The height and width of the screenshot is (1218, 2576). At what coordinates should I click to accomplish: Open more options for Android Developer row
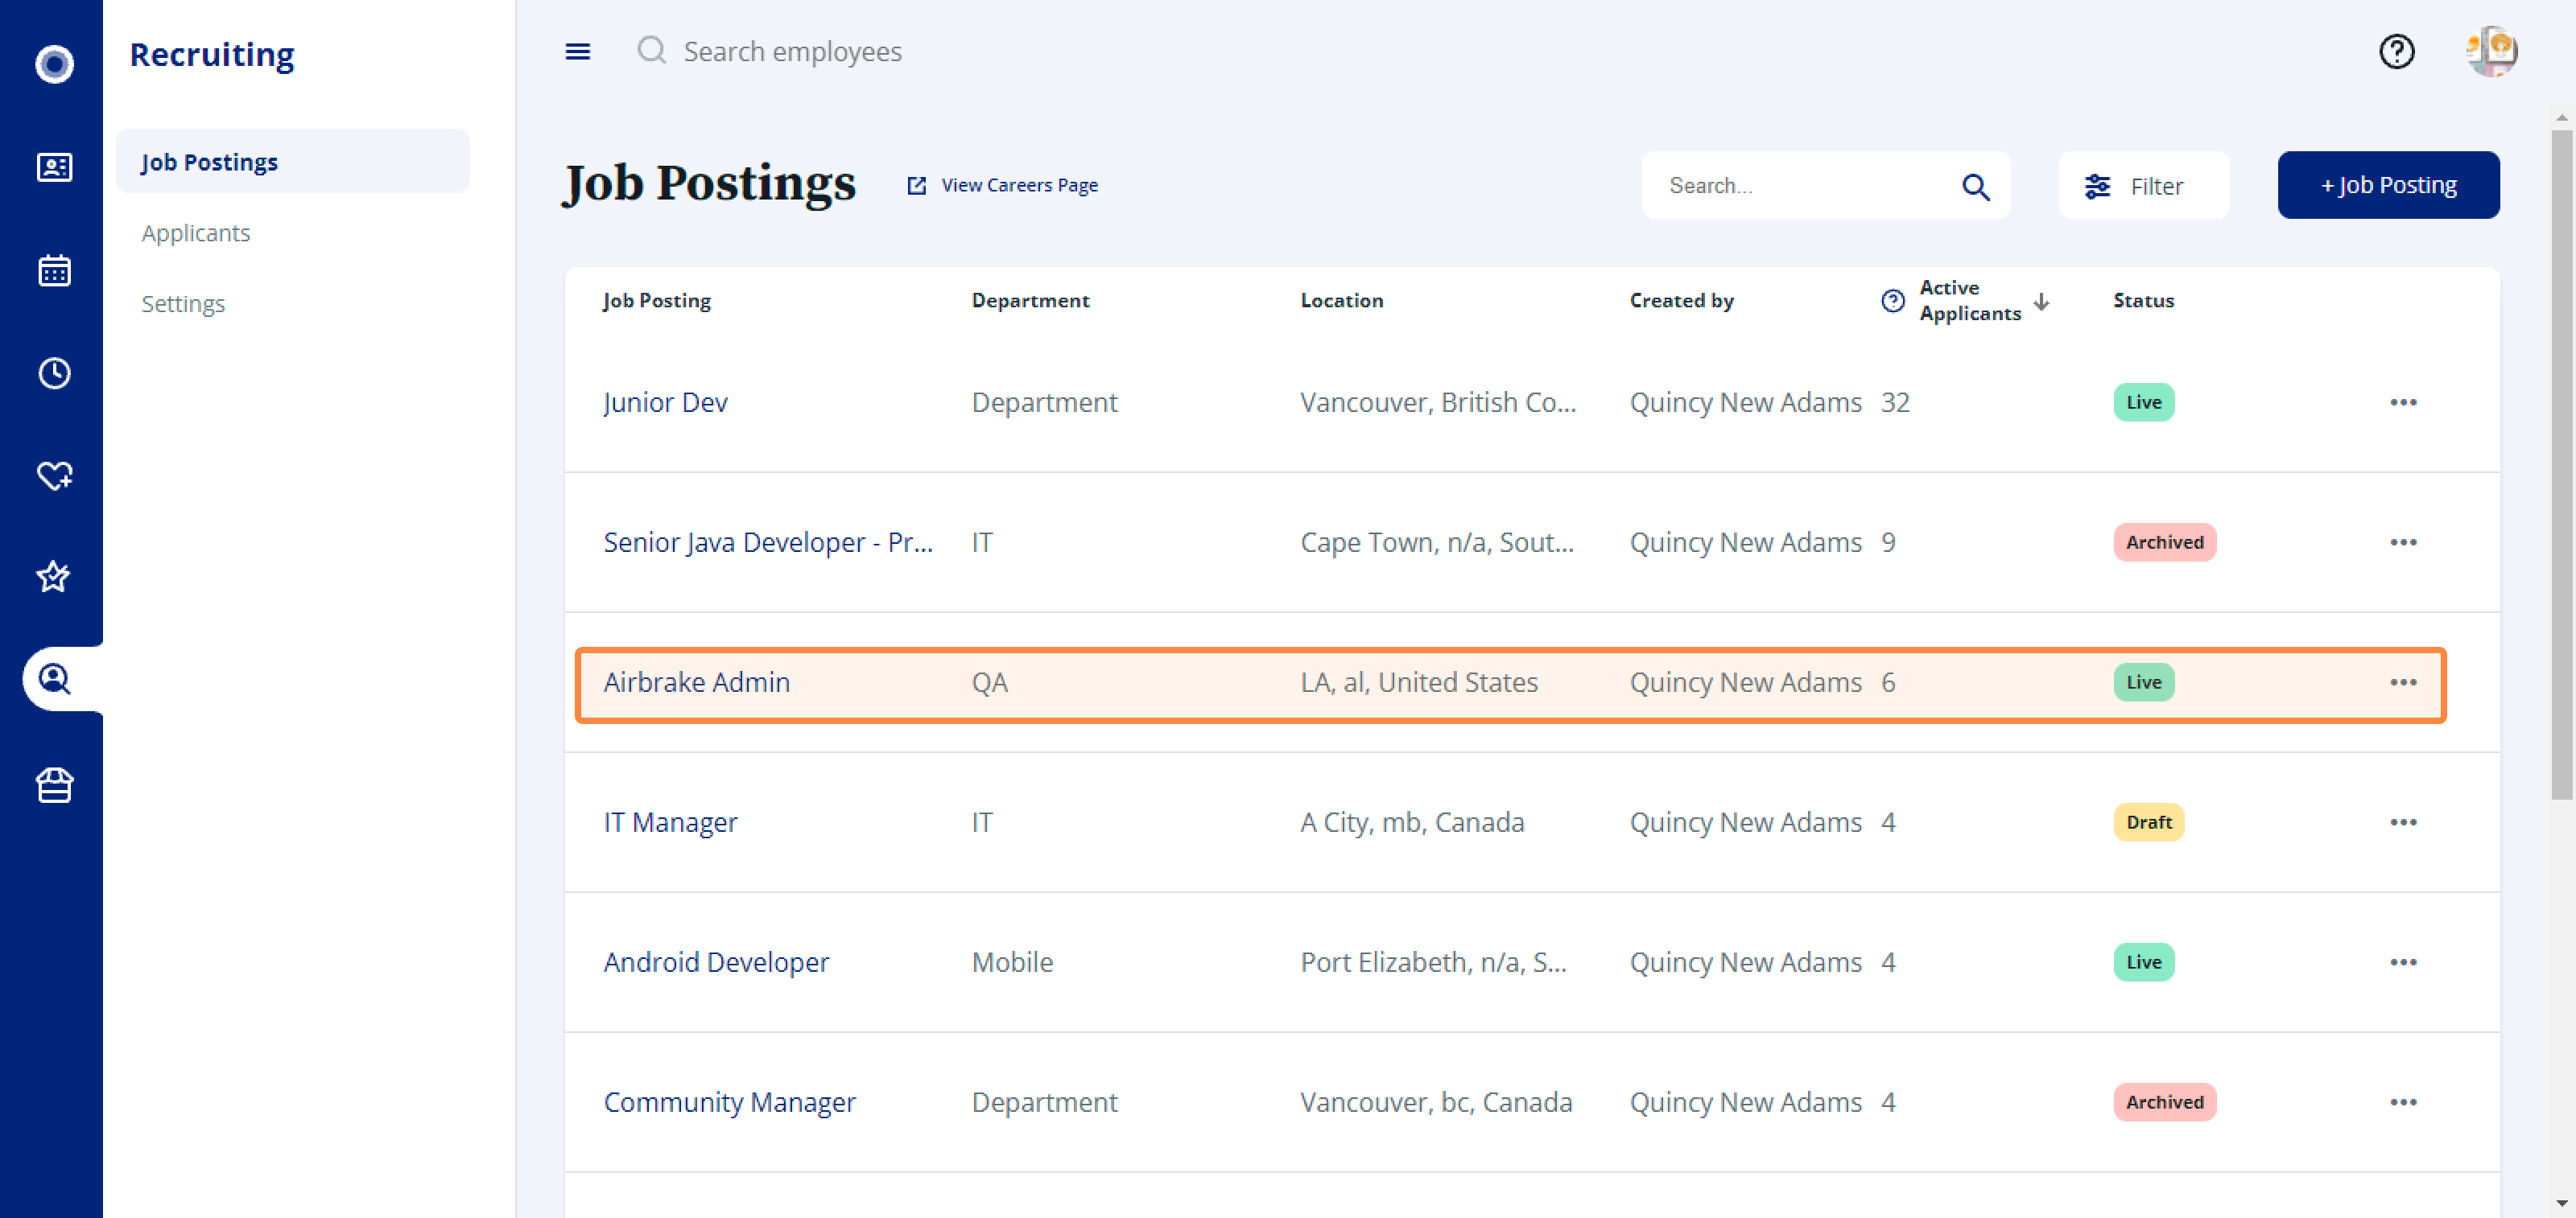point(2403,962)
